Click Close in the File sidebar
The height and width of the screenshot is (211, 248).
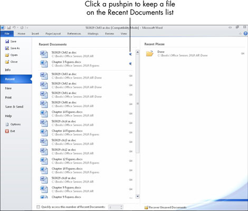click(x=11, y=62)
